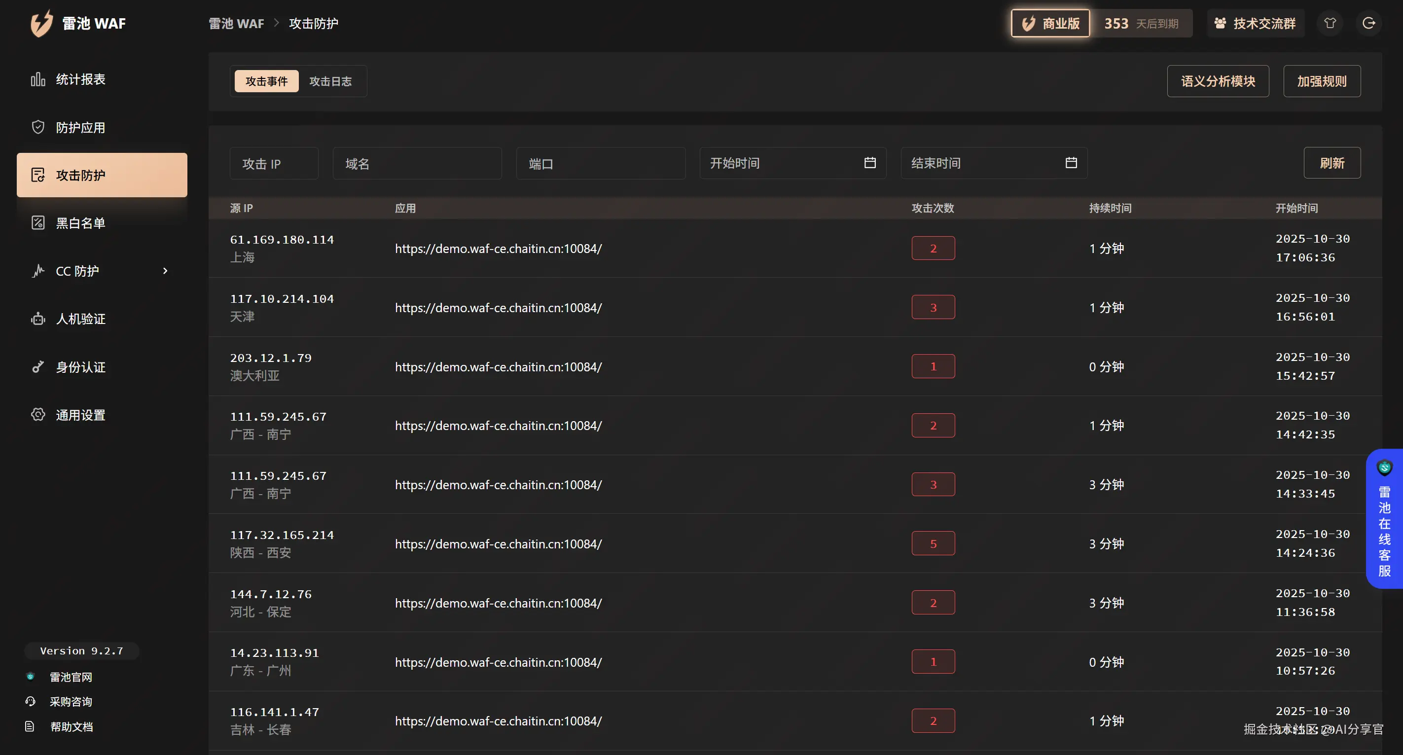1403x755 pixels.
Task: Expand the CC 防护 submenu chevron
Action: pos(165,271)
